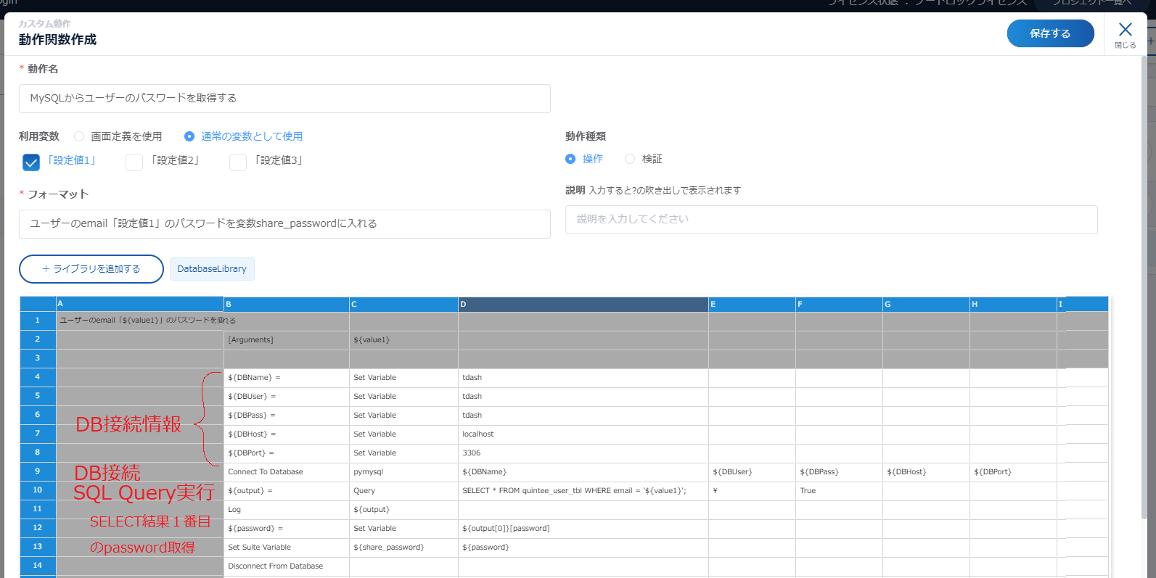The image size is (1156, 578).
Task: Toggle the 「設定値1」 checkbox
Action: (31, 162)
